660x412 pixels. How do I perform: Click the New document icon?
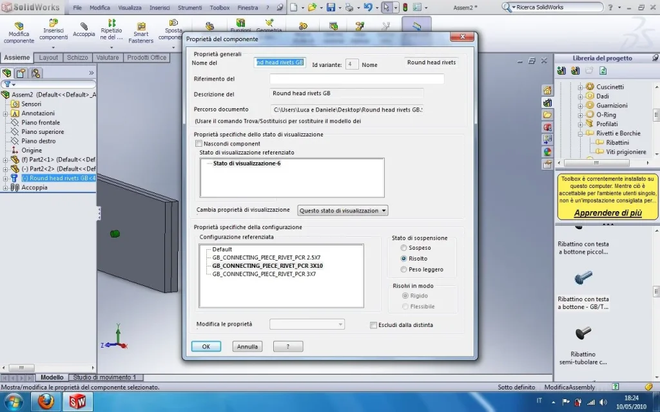click(294, 7)
